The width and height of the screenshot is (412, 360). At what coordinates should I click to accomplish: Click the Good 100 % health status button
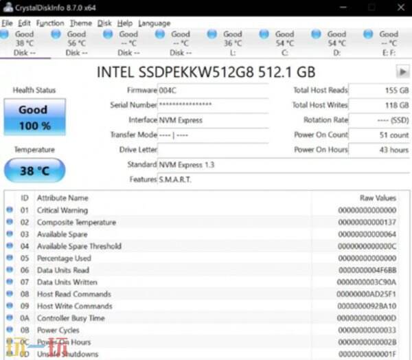pos(35,117)
